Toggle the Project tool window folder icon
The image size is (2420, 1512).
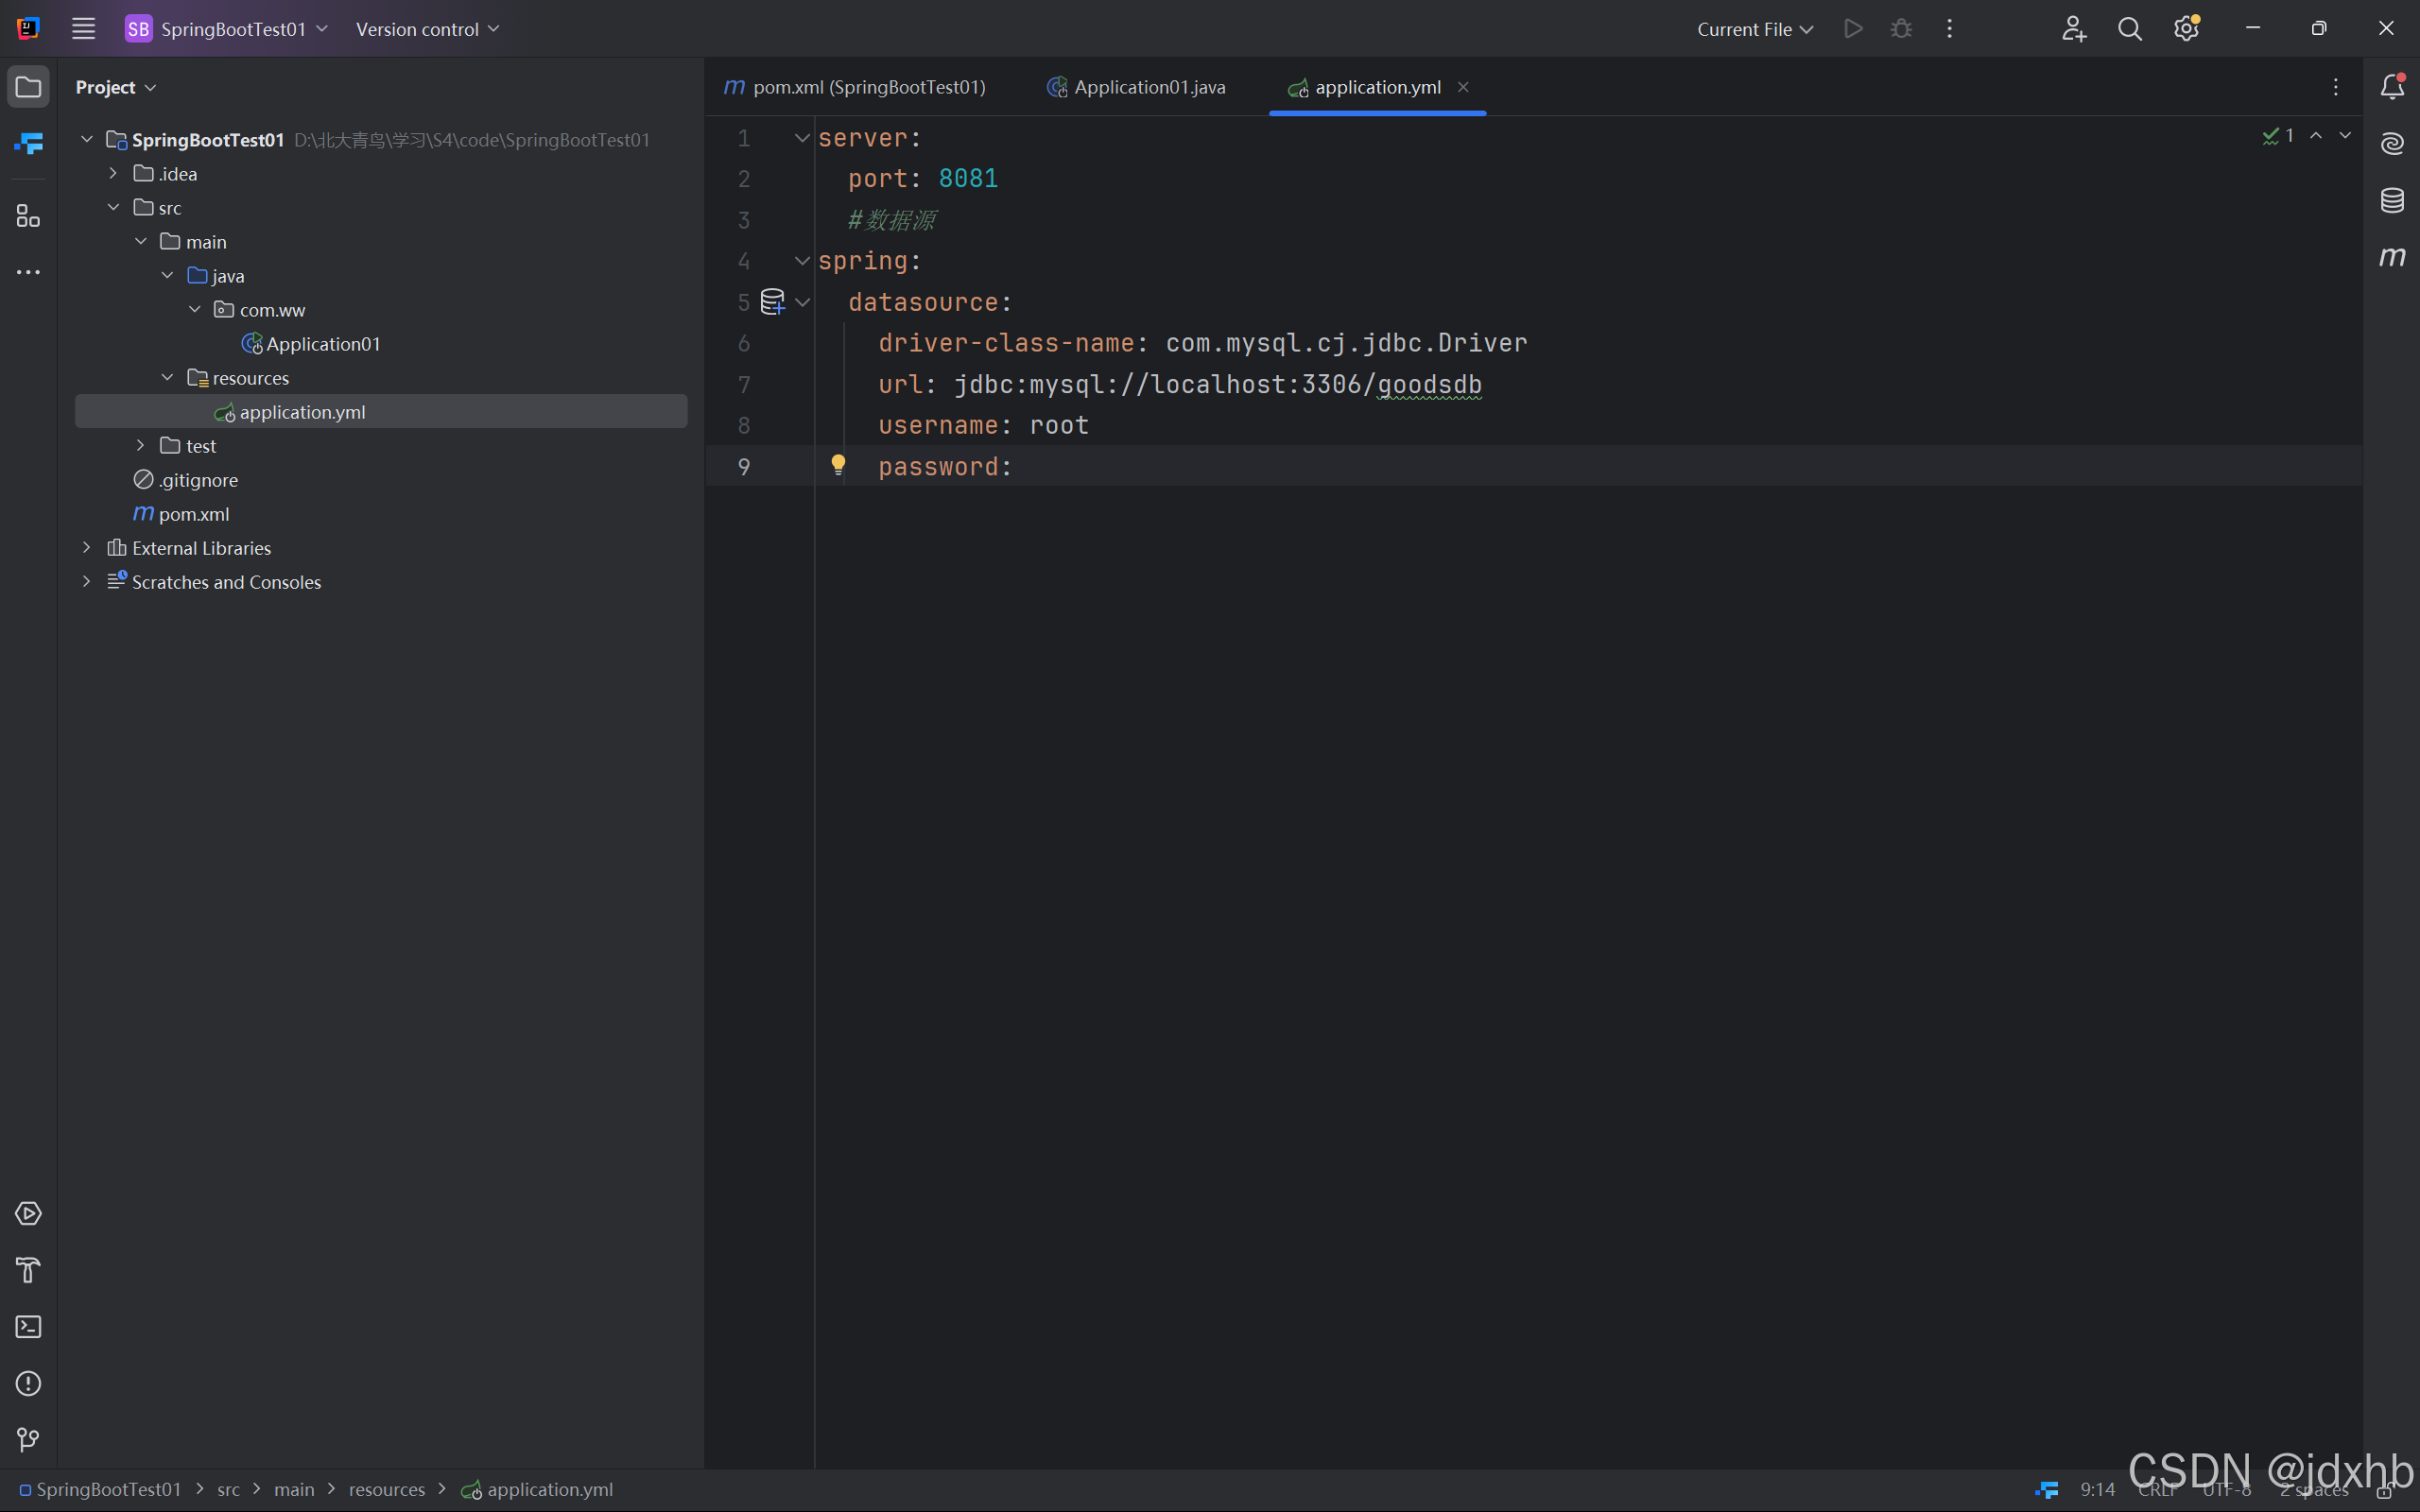point(28,87)
